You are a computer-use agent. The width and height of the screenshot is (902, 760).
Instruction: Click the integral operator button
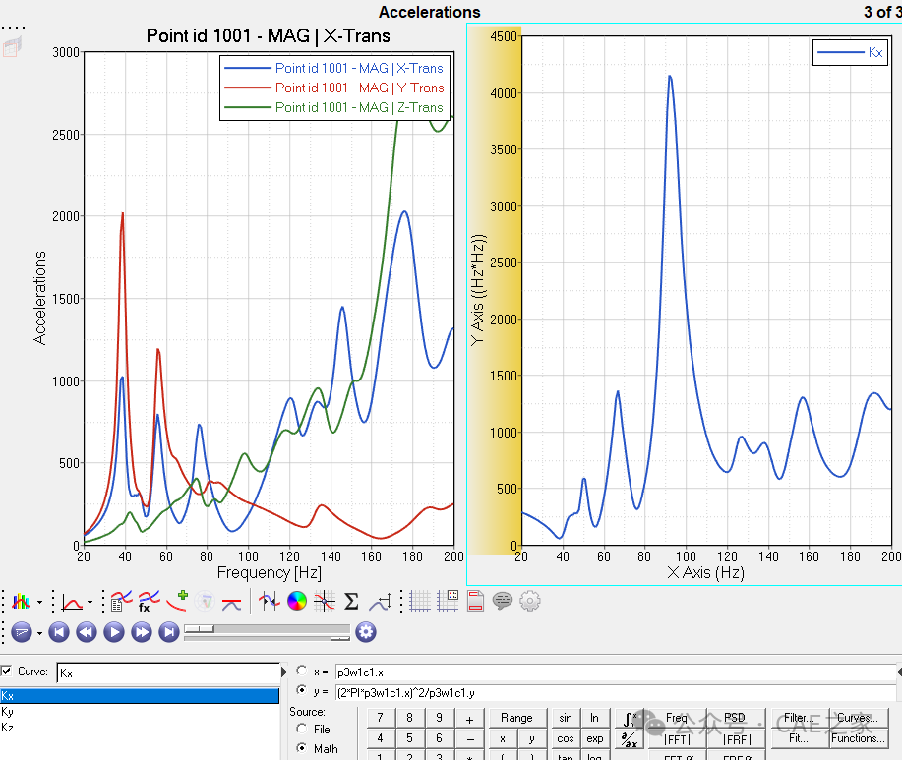coord(631,718)
